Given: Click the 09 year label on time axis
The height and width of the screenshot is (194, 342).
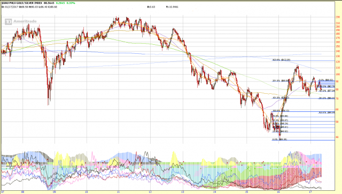Looking at the screenshot, I should click(55, 192).
